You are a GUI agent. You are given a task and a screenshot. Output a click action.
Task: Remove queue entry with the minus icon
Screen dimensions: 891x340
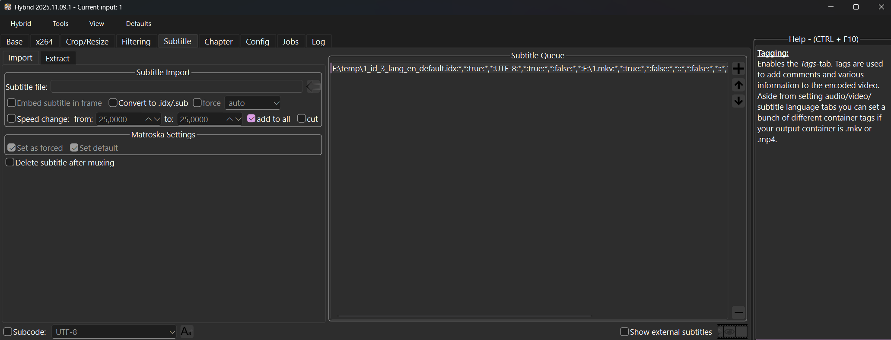(x=738, y=312)
